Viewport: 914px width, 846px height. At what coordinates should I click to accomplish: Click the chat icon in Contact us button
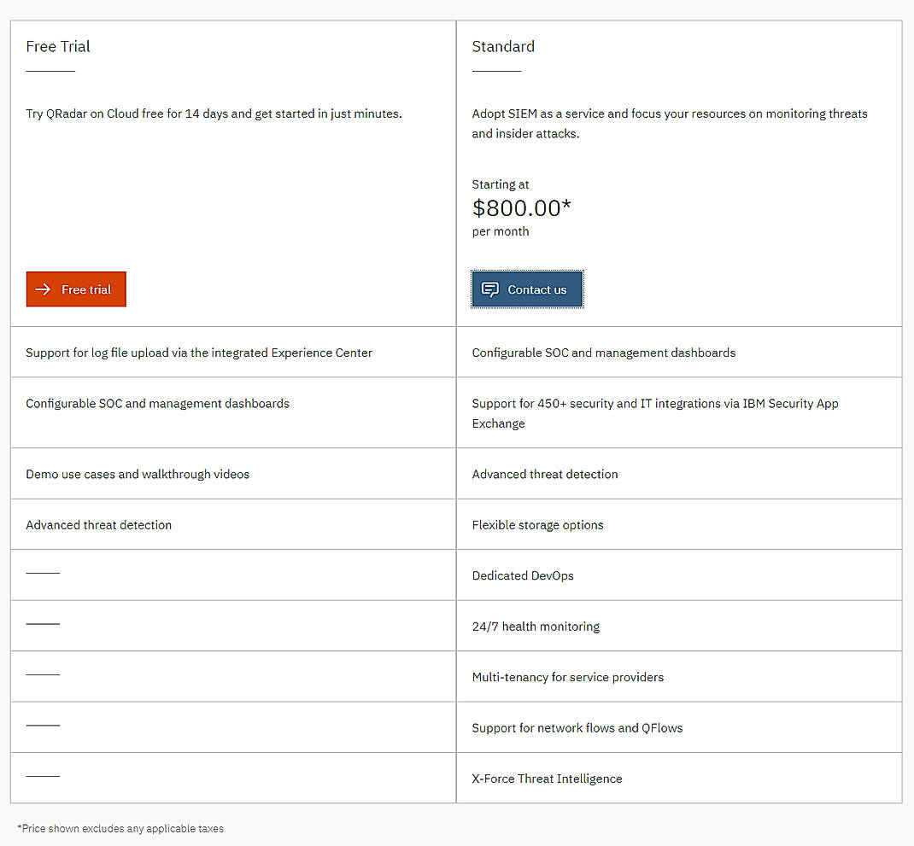point(489,289)
